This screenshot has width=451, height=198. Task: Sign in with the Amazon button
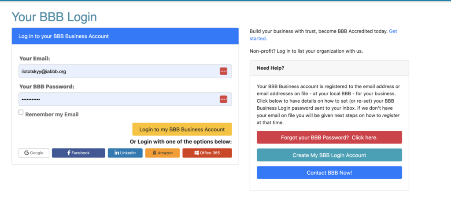point(163,153)
